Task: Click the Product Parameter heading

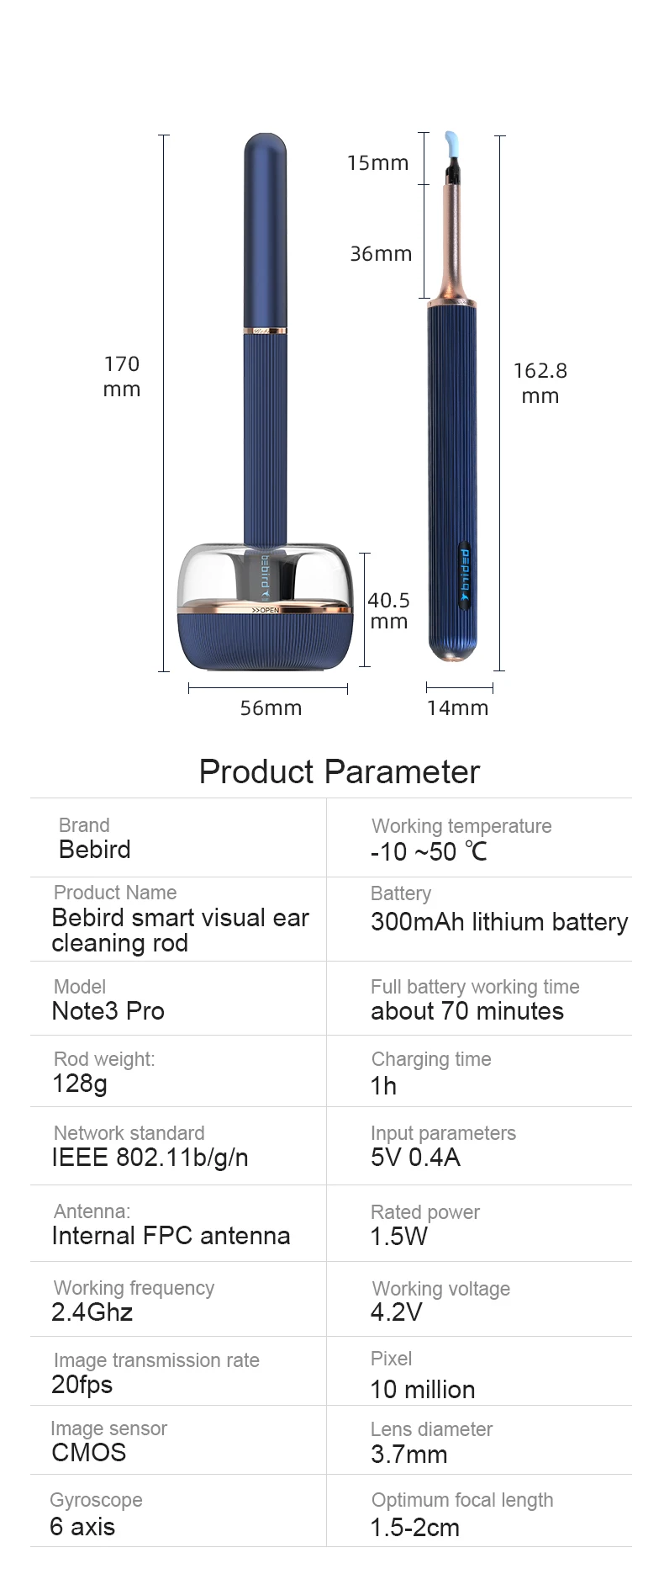Action: 339,771
